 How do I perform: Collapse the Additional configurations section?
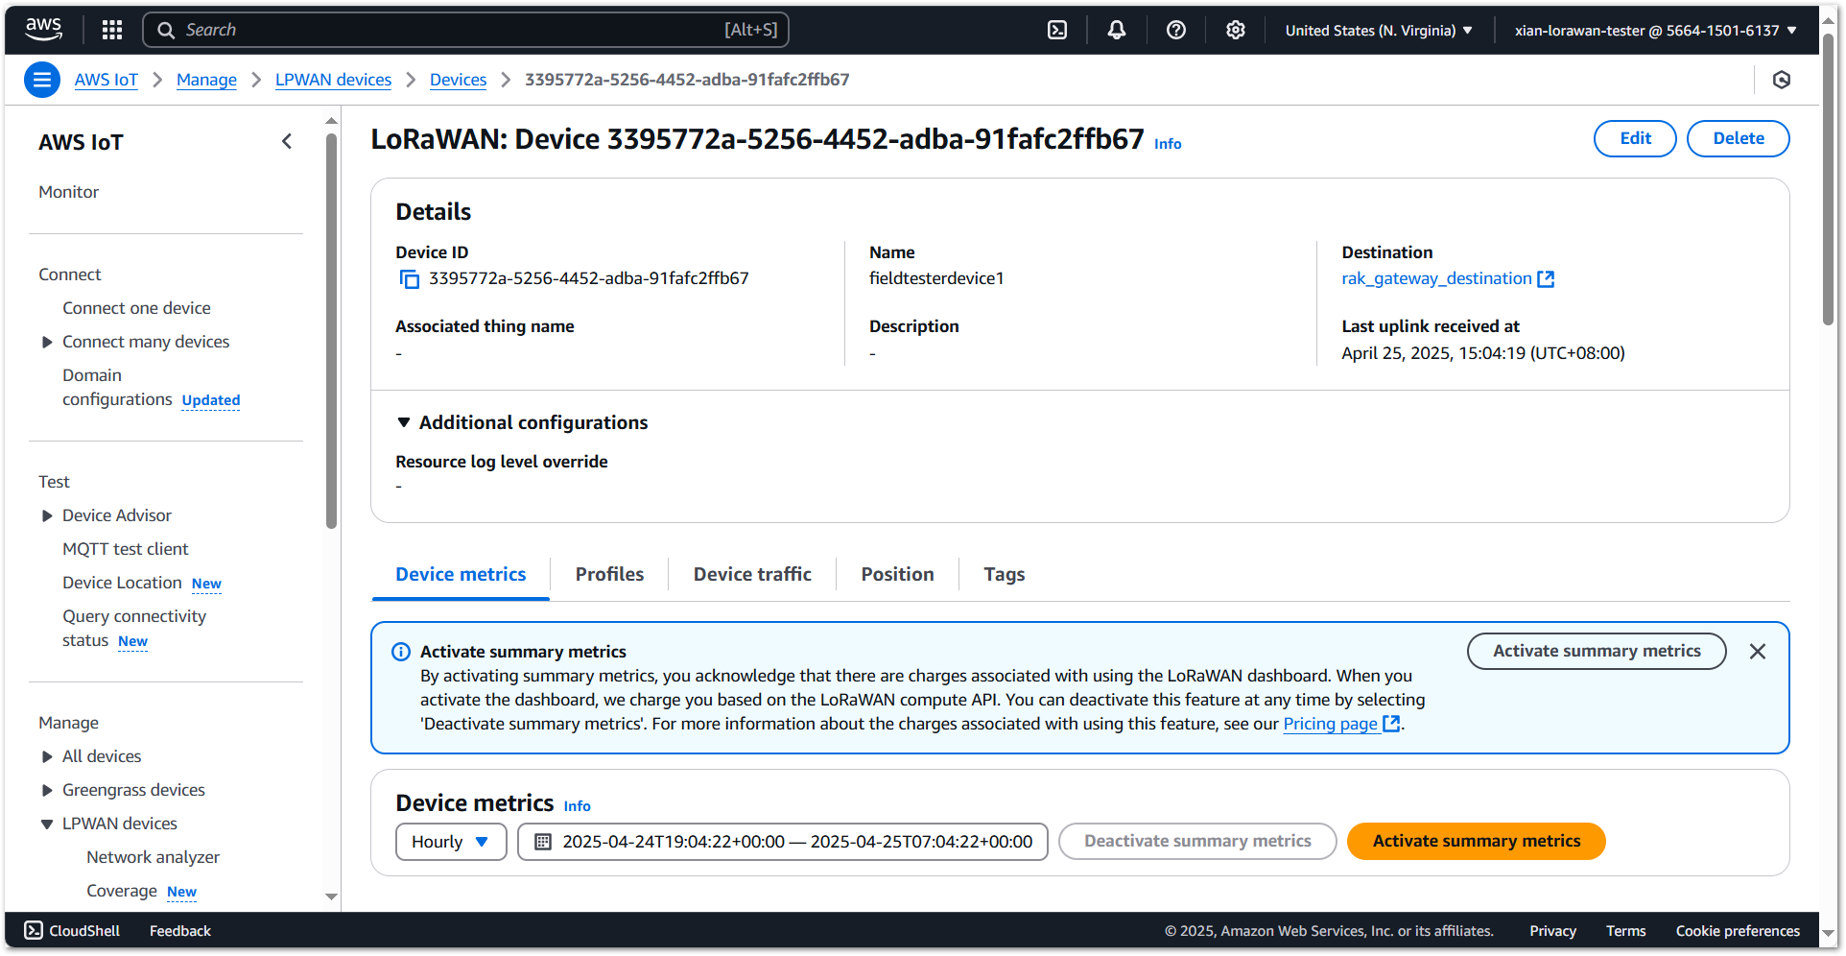[x=404, y=422]
